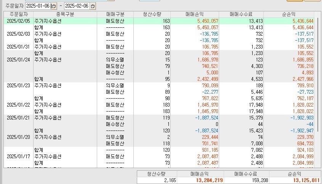Open the calendar picker for start date 2025-01-06
Viewport: 322px width, 184px height.
tap(54, 6)
